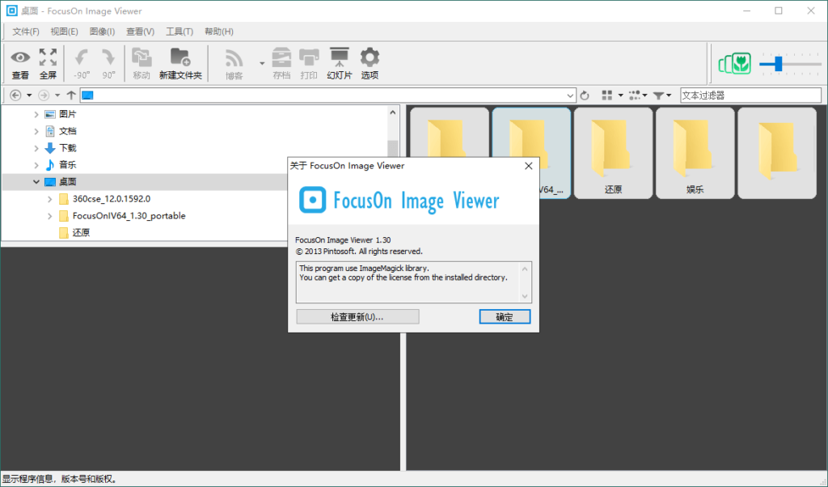This screenshot has height=487, width=828.
Task: Expand the 图片 tree node
Action: point(36,114)
